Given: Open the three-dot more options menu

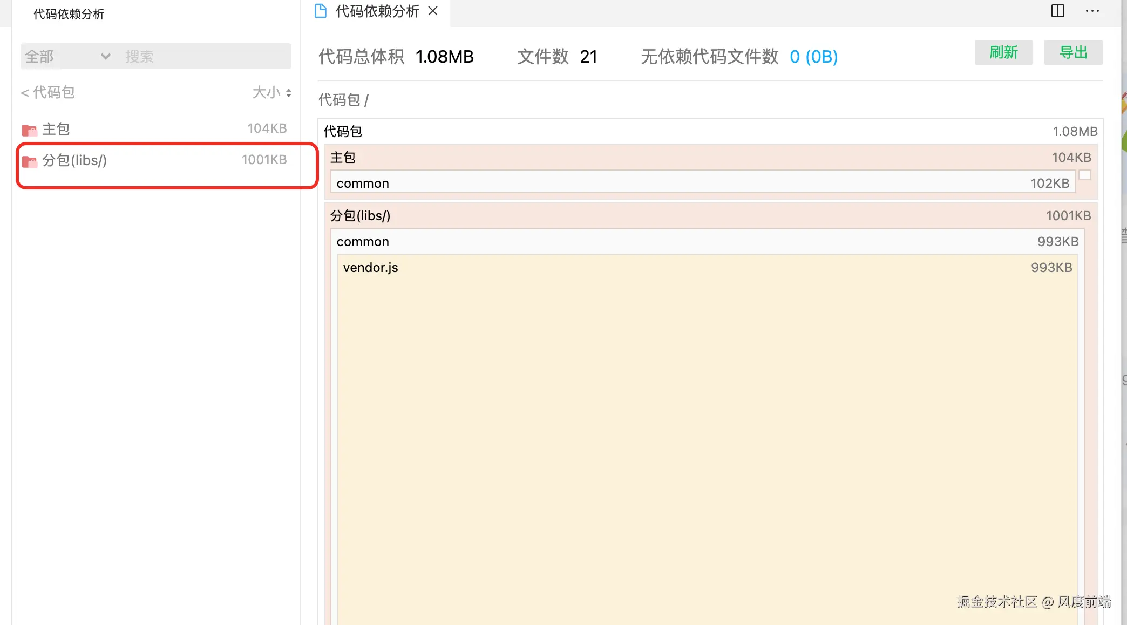Looking at the screenshot, I should coord(1092,11).
